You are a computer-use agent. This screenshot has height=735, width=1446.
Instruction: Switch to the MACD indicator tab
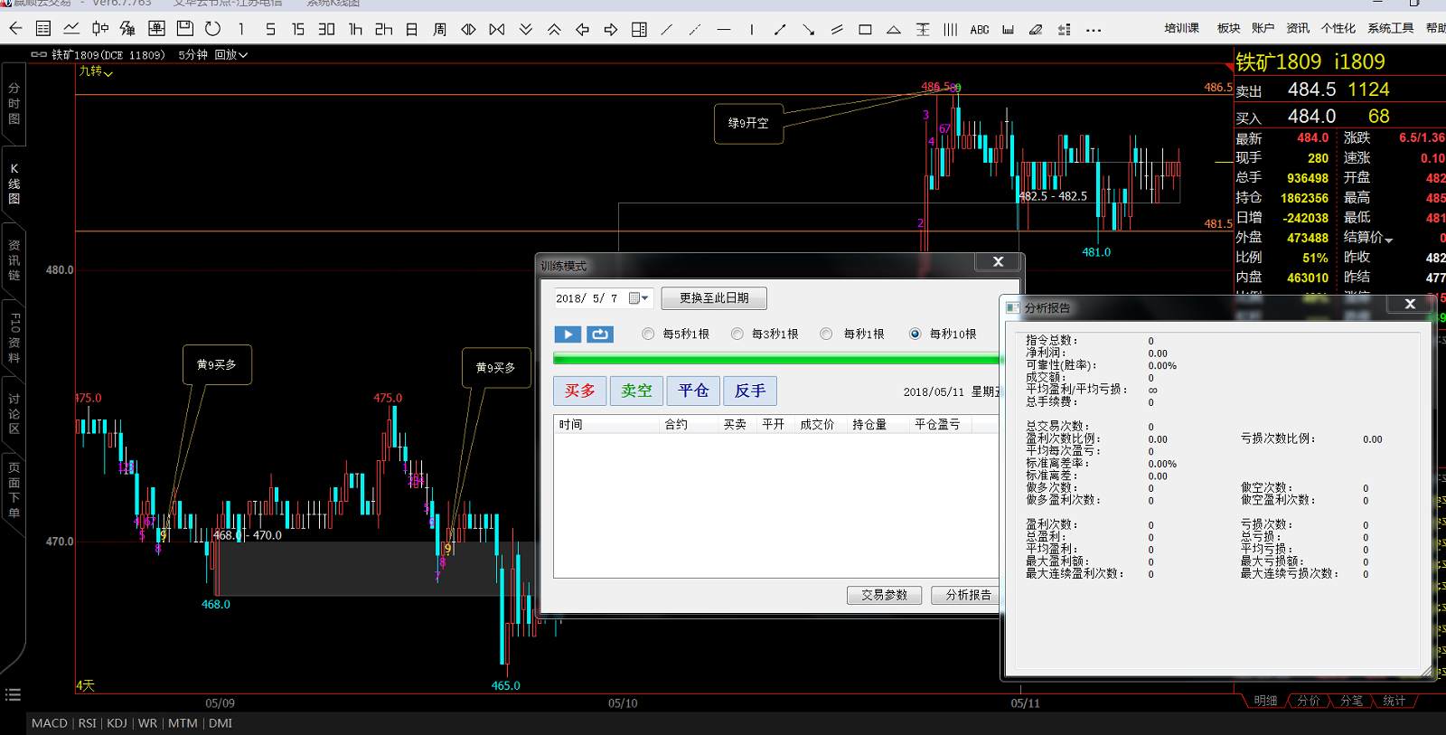[50, 723]
